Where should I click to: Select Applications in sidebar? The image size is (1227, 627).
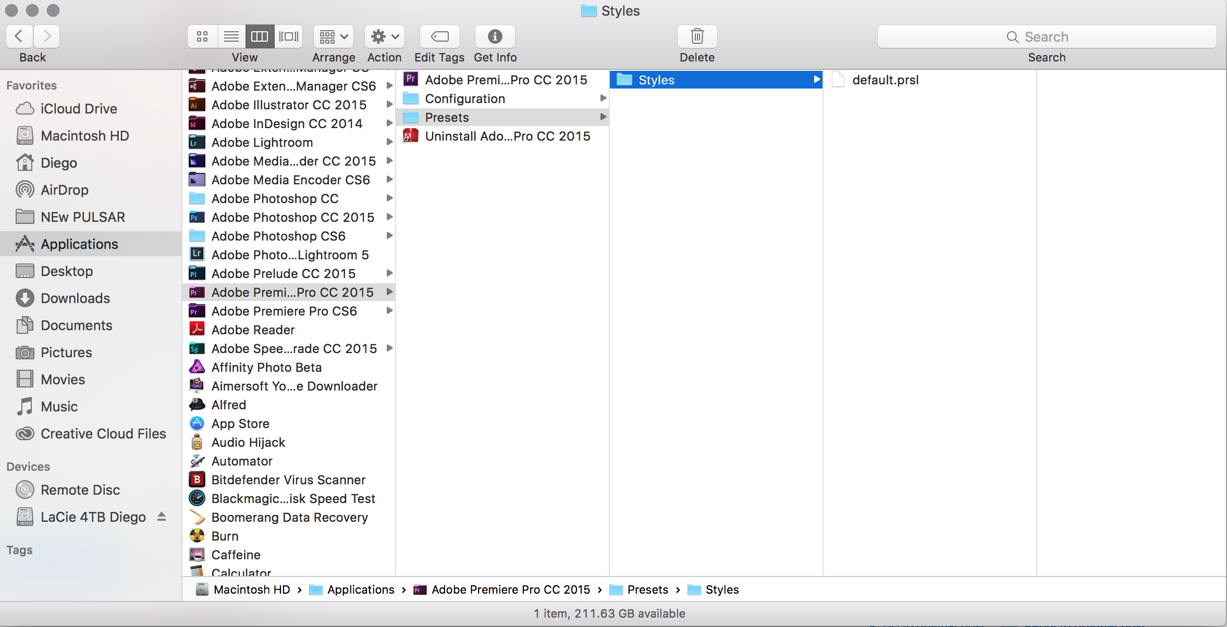91,244
